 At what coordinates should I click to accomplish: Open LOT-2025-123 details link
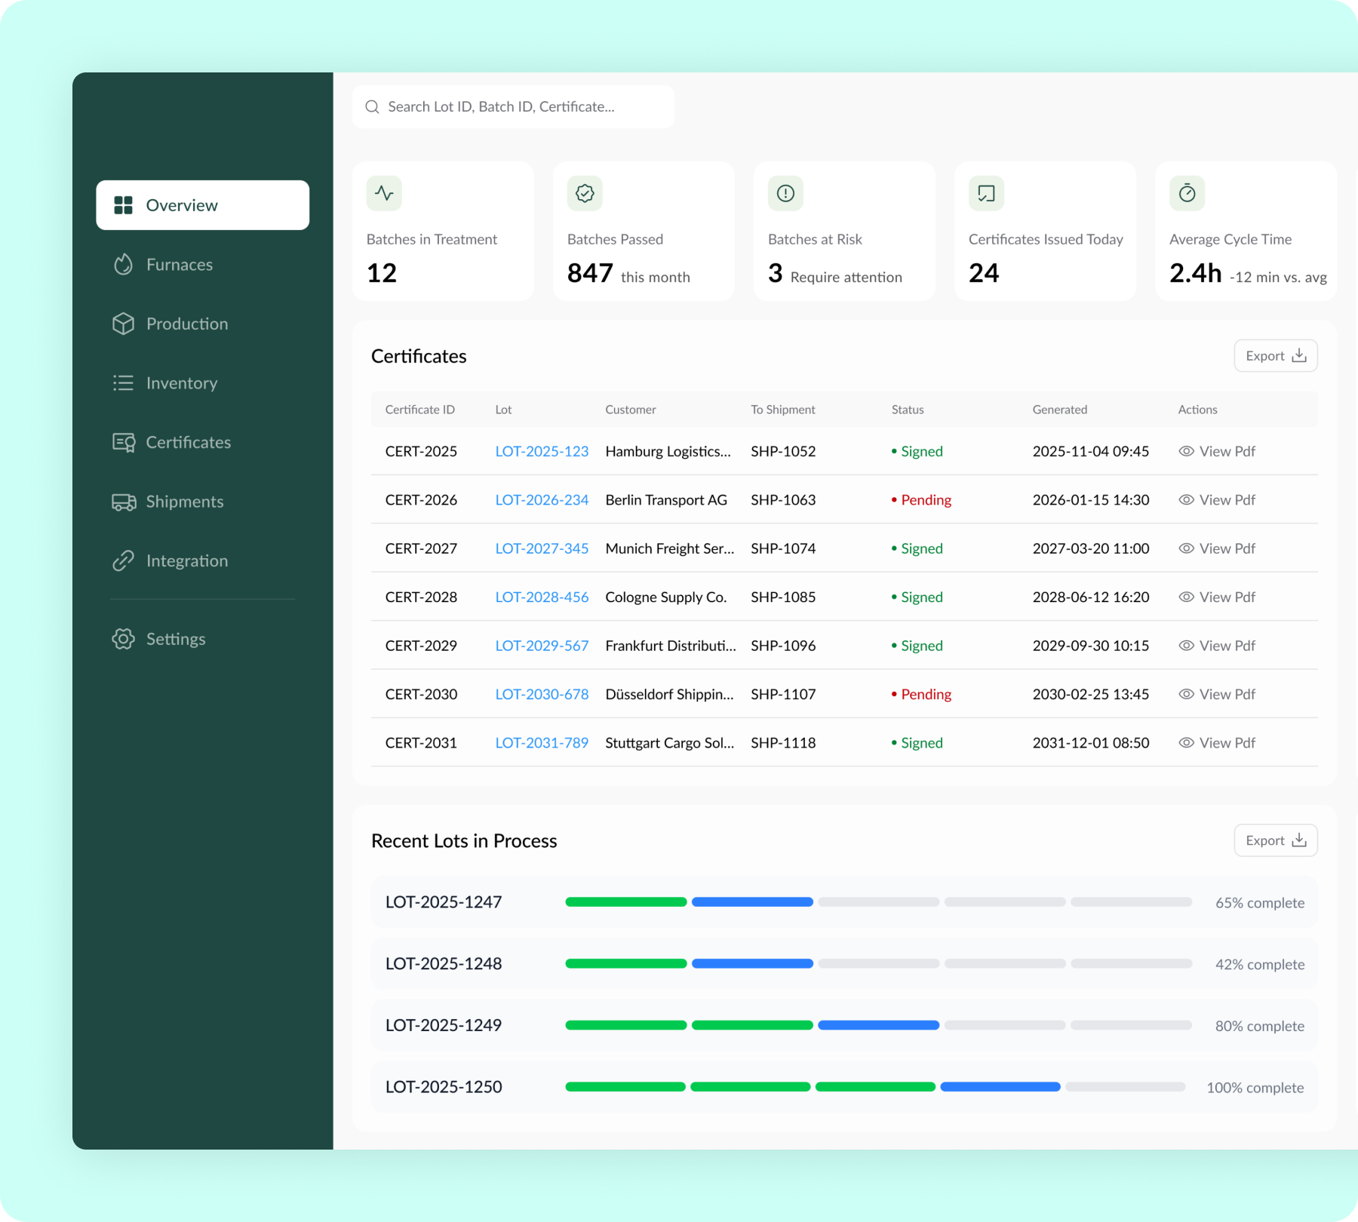(542, 451)
